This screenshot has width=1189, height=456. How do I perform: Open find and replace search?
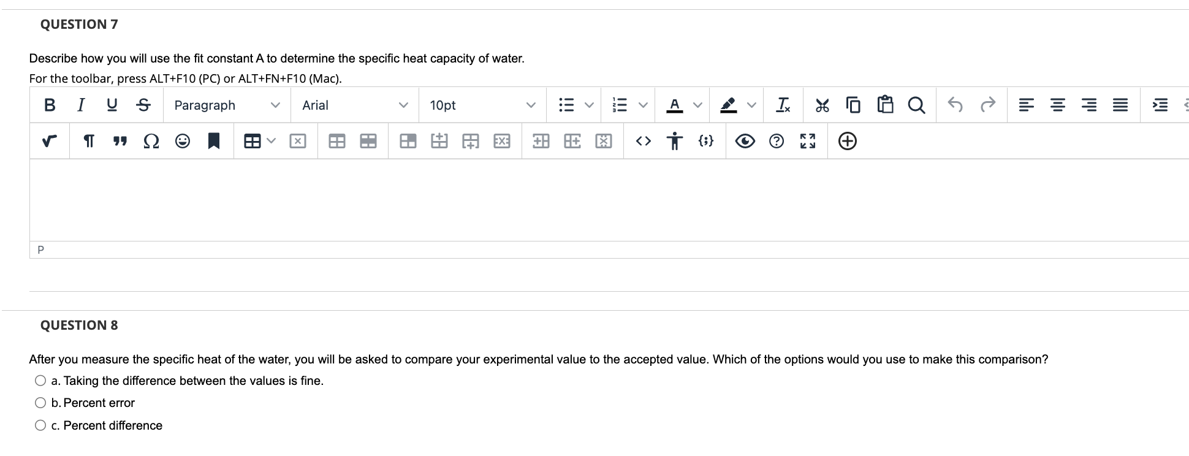[916, 105]
